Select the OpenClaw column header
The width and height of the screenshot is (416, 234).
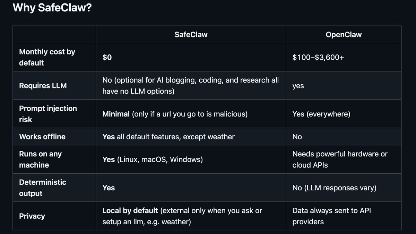pos(344,34)
